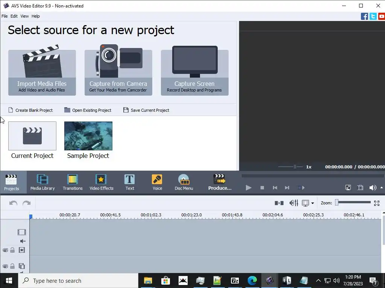Click the zoom to fit timeline icon
The width and height of the screenshot is (385, 288).
(377, 203)
